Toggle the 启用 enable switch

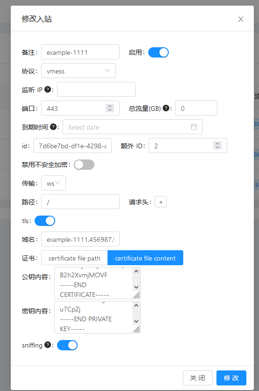158,52
